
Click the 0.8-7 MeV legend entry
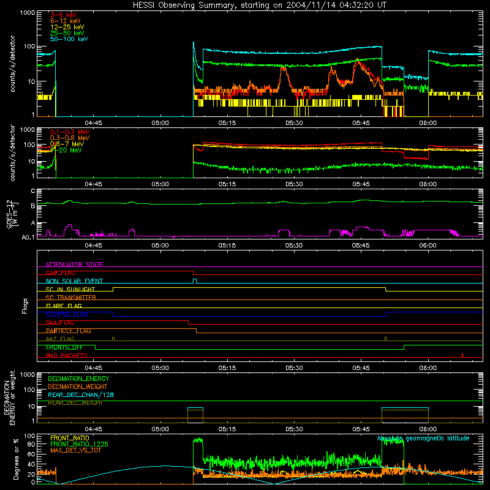[x=67, y=144]
